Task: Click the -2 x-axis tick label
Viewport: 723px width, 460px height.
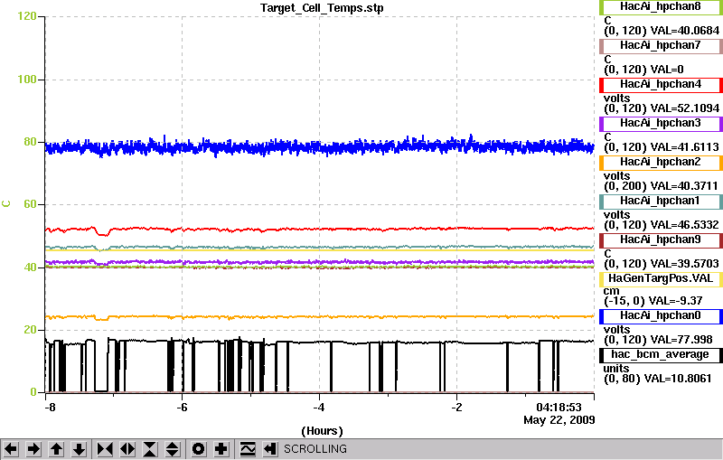Action: tap(456, 408)
